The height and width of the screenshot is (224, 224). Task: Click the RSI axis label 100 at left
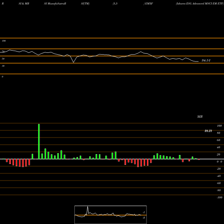pos(4,41)
